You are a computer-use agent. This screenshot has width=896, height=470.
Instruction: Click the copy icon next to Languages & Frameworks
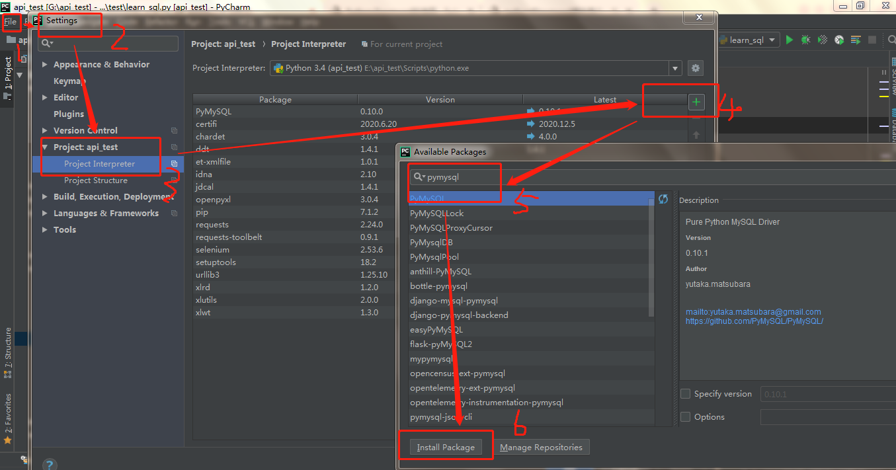click(x=174, y=214)
